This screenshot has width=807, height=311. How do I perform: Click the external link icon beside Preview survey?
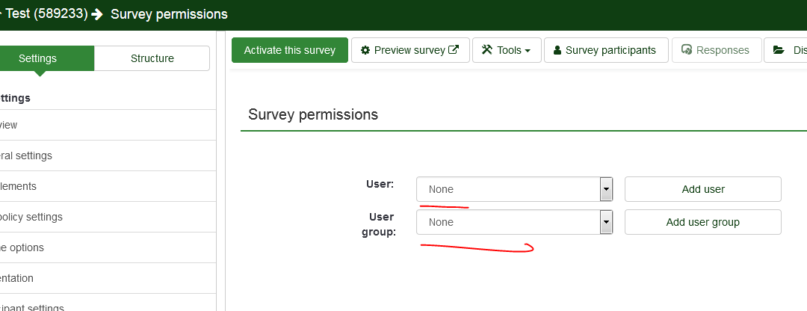coord(454,50)
